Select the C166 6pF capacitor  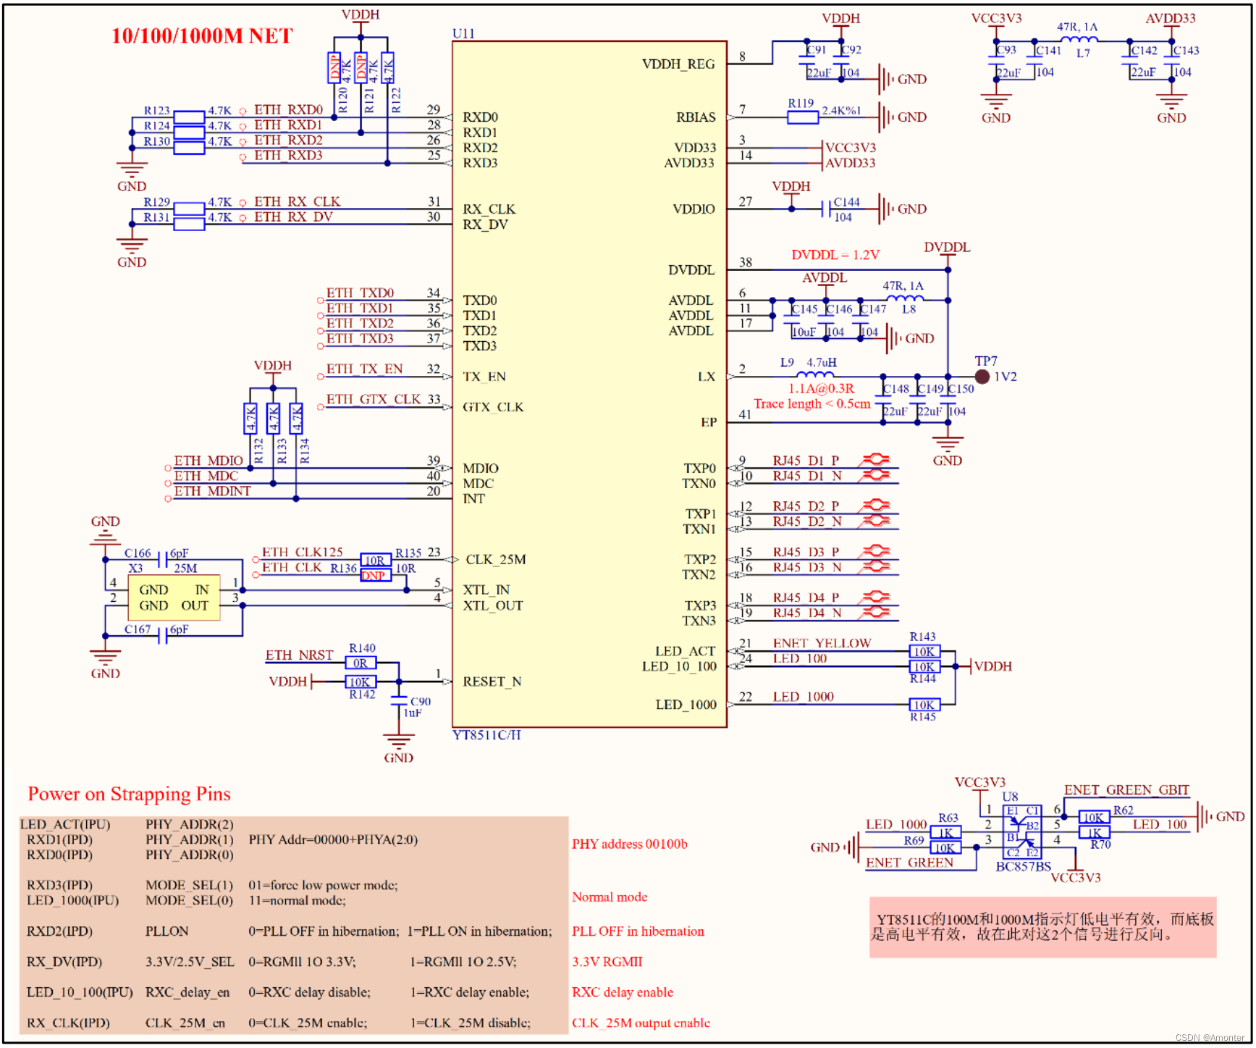(x=163, y=560)
